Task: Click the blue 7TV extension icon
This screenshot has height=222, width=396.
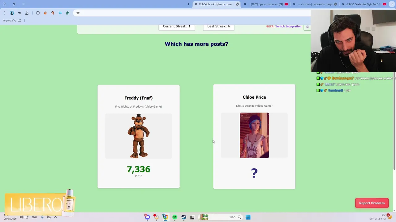Action: pyautogui.click(x=60, y=13)
